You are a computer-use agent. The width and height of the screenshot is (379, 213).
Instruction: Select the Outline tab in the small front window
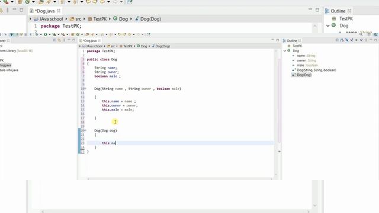tap(291, 41)
